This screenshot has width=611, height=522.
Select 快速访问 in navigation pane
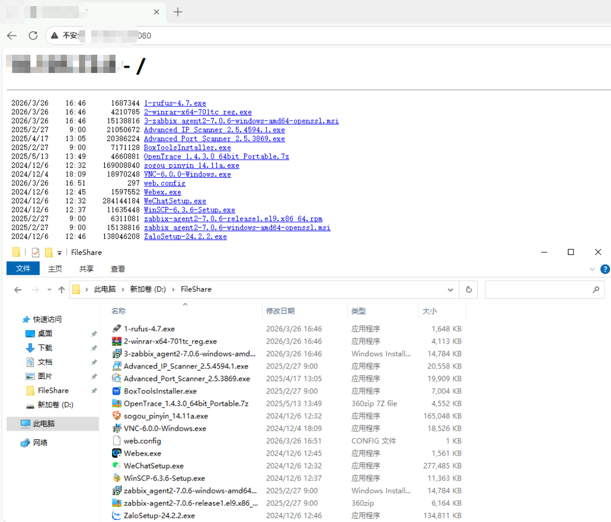point(47,319)
